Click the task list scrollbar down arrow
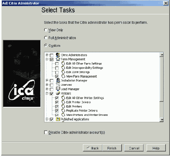This screenshot has width=170, height=157. [162, 120]
